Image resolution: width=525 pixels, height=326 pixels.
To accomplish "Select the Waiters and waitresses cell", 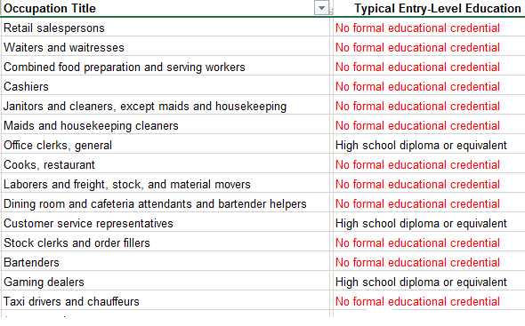I will tap(166, 47).
